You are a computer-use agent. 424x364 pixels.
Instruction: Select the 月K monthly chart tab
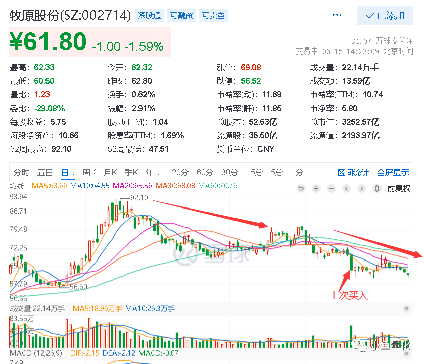[x=110, y=172]
